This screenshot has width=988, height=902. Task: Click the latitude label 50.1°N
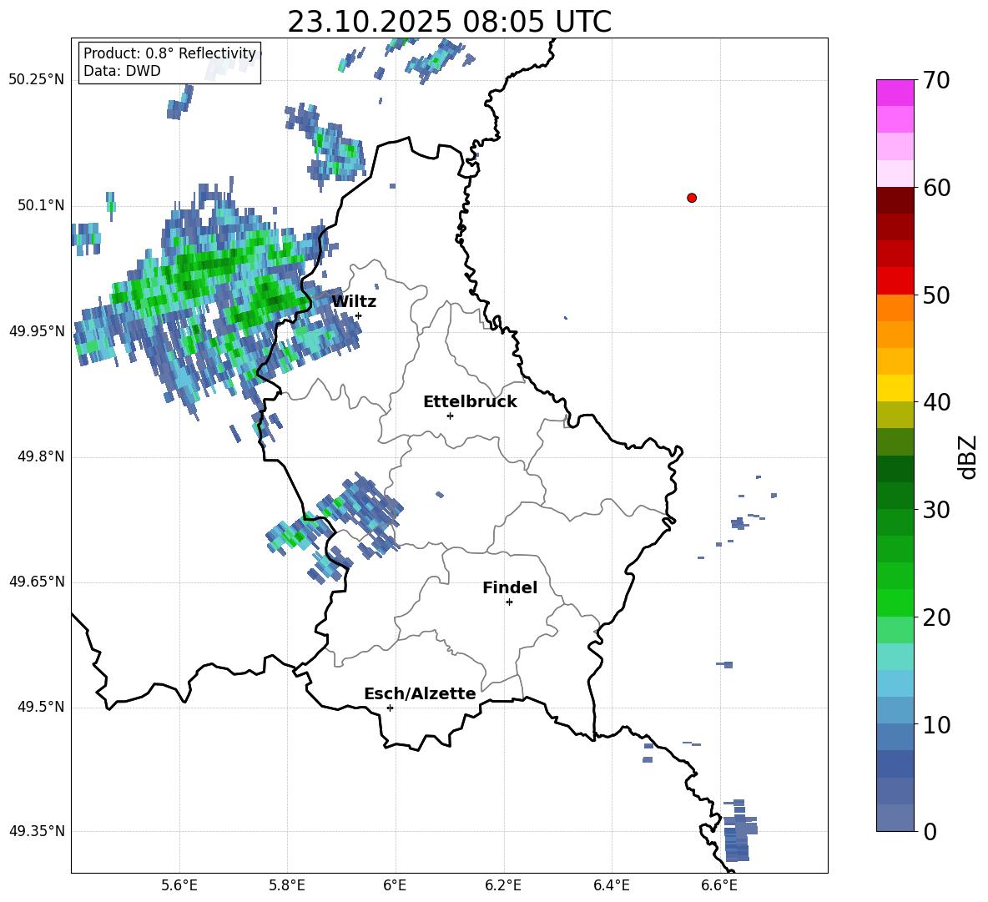tap(40, 206)
